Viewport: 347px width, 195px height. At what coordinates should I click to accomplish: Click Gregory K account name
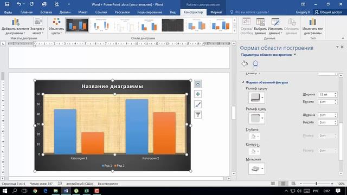pyautogui.click(x=303, y=12)
